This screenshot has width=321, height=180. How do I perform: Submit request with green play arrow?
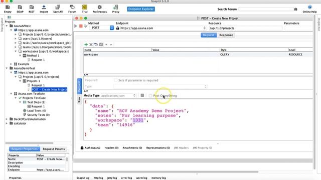click(76, 26)
